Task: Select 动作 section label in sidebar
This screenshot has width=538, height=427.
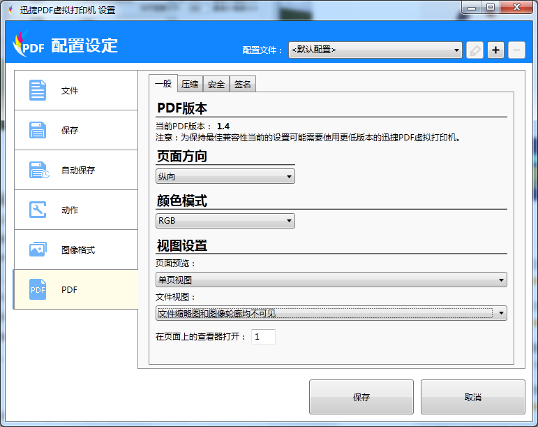Action: (x=70, y=210)
